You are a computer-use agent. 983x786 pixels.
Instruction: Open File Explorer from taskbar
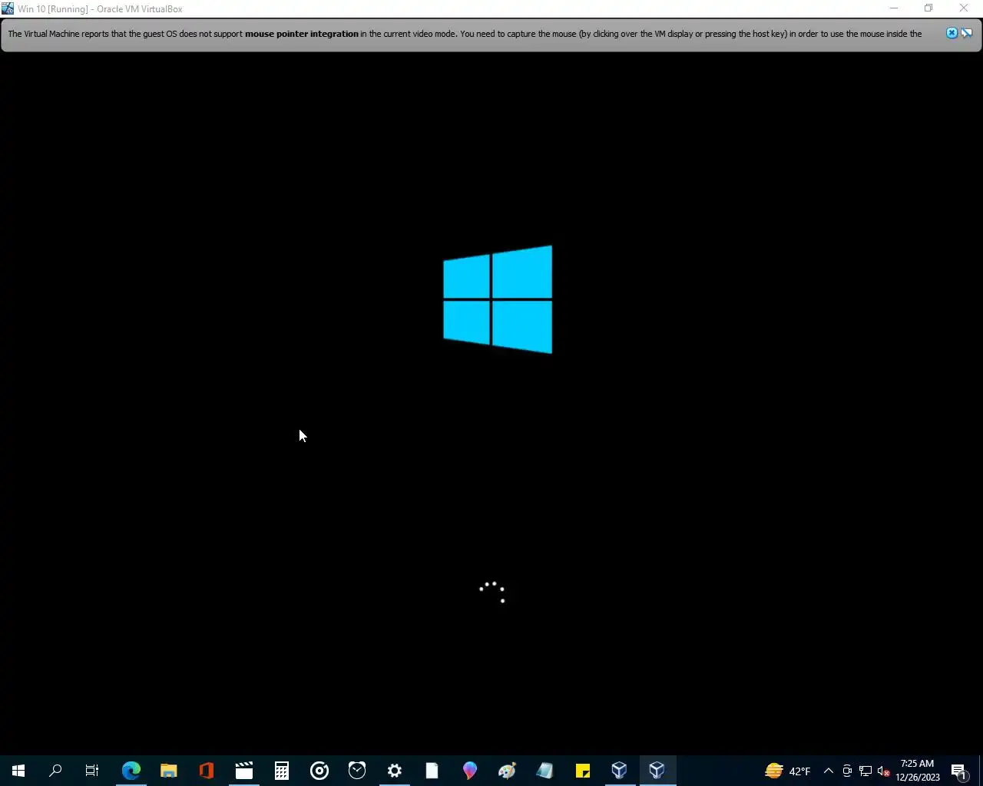169,771
